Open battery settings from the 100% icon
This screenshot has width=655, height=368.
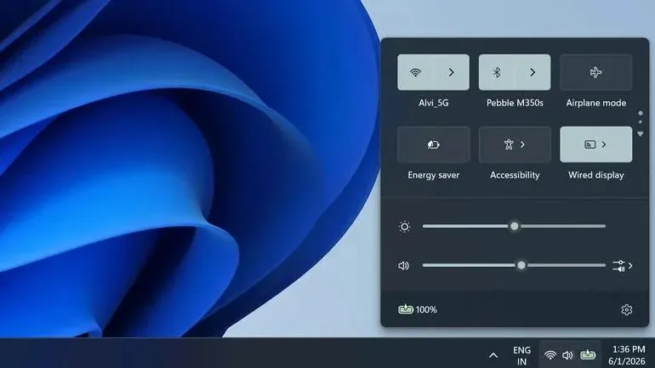[x=406, y=309]
